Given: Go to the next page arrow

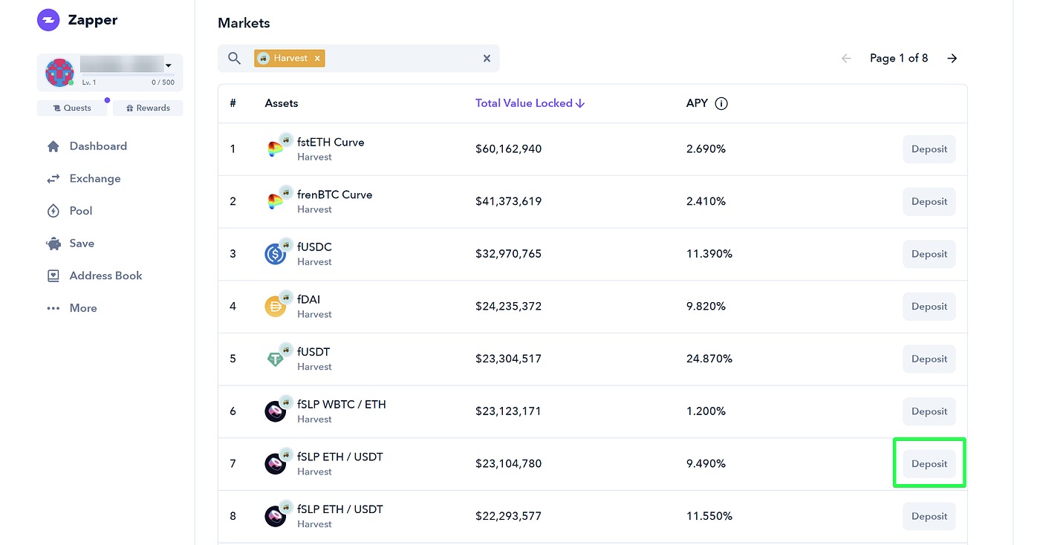Looking at the screenshot, I should 952,58.
